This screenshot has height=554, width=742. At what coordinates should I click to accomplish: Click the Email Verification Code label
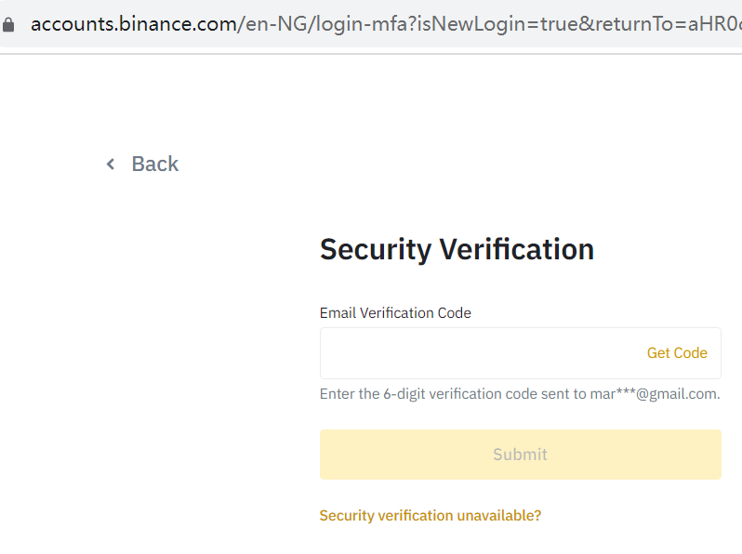click(395, 313)
